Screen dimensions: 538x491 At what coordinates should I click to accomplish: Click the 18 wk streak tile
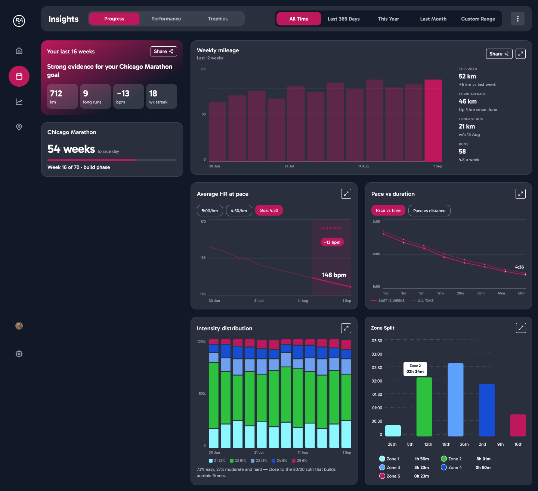coord(161,96)
